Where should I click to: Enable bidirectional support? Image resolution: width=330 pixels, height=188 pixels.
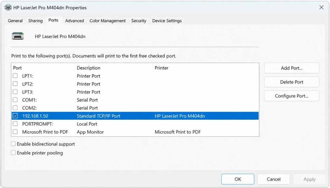13,144
